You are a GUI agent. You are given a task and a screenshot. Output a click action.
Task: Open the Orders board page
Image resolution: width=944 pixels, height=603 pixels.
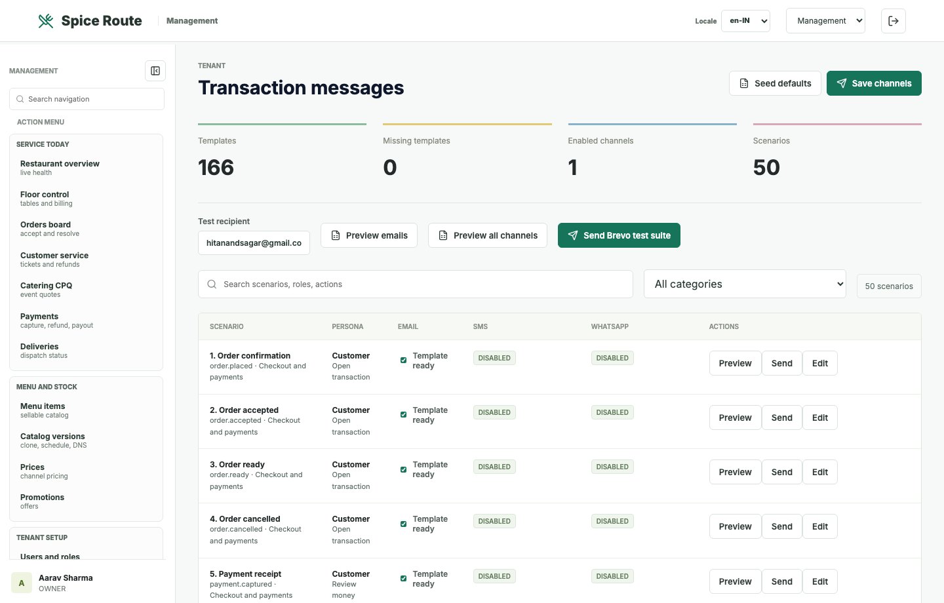coord(86,229)
